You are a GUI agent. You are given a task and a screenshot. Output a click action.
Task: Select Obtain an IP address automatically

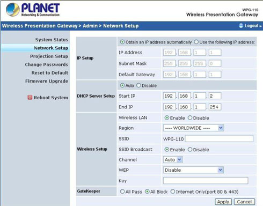point(122,42)
